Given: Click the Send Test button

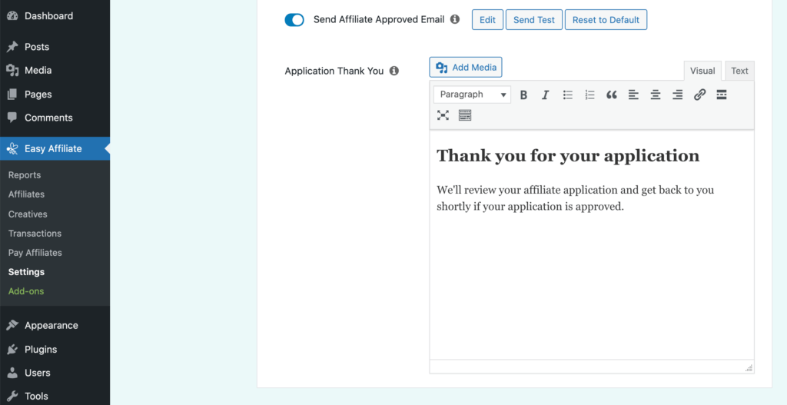Looking at the screenshot, I should [534, 19].
